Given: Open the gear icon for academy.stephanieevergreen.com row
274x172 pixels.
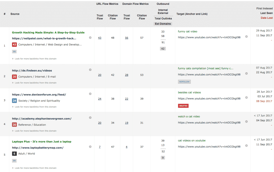Looking at the screenshot, I should click(x=90, y=117).
